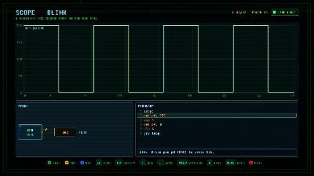Screen dimensions: 314x176
Task: Click the blue circle button hint in the bottom bar
Action: [x=82, y=163]
